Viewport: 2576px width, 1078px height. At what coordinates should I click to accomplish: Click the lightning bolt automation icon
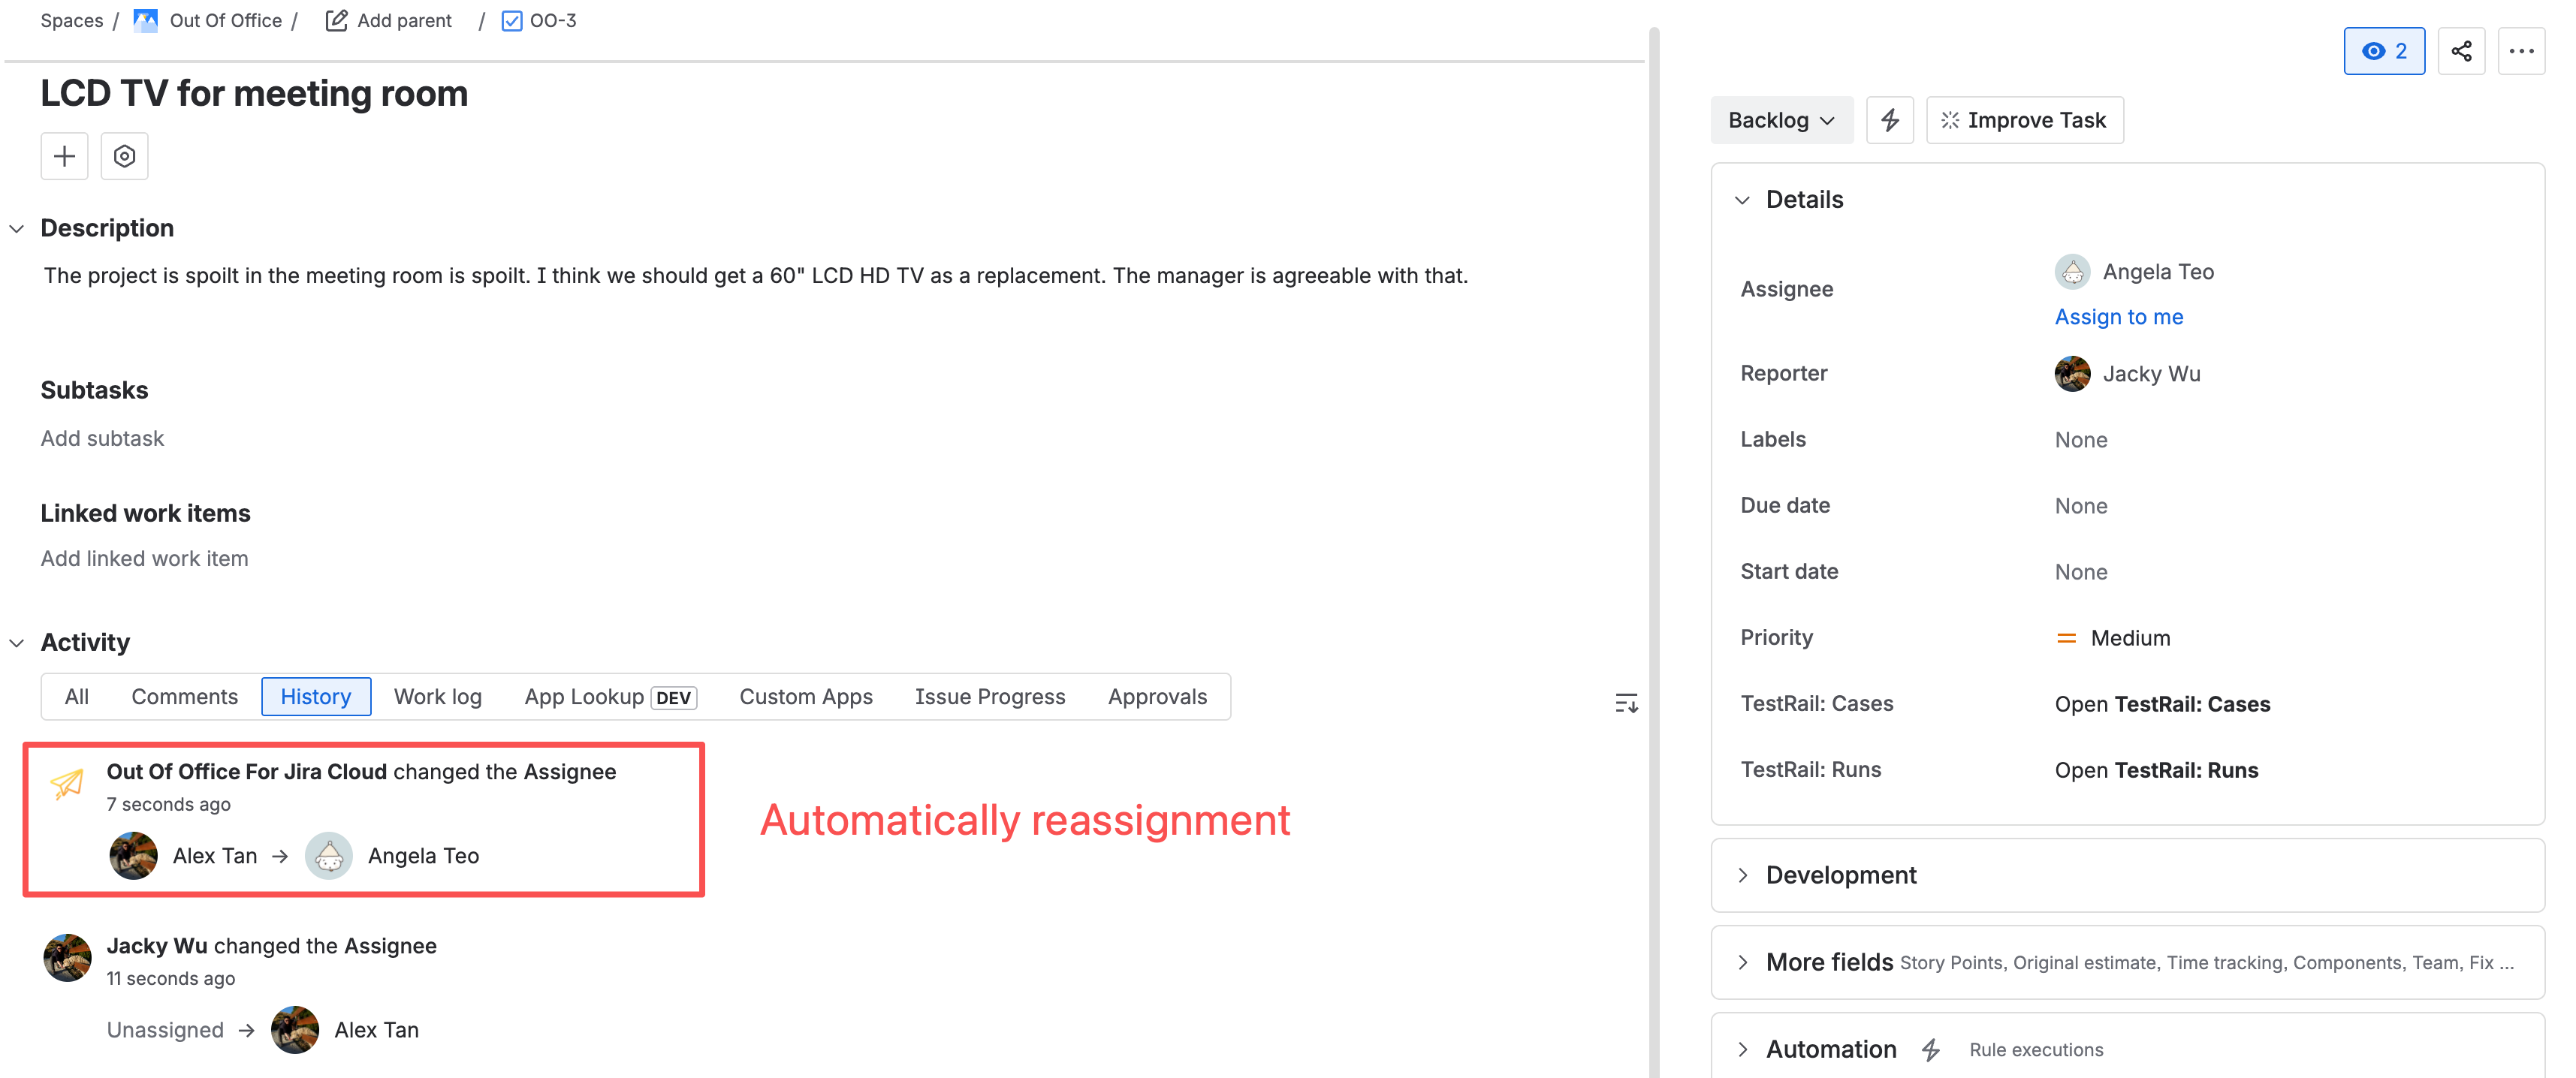[1889, 120]
